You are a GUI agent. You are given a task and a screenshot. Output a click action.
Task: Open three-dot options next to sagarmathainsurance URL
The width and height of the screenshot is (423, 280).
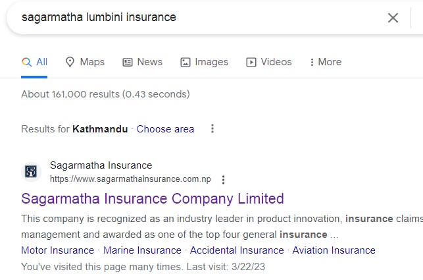coord(224,179)
